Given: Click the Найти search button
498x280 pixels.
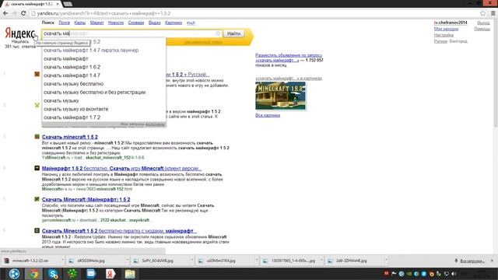Looking at the screenshot, I should [x=234, y=33].
